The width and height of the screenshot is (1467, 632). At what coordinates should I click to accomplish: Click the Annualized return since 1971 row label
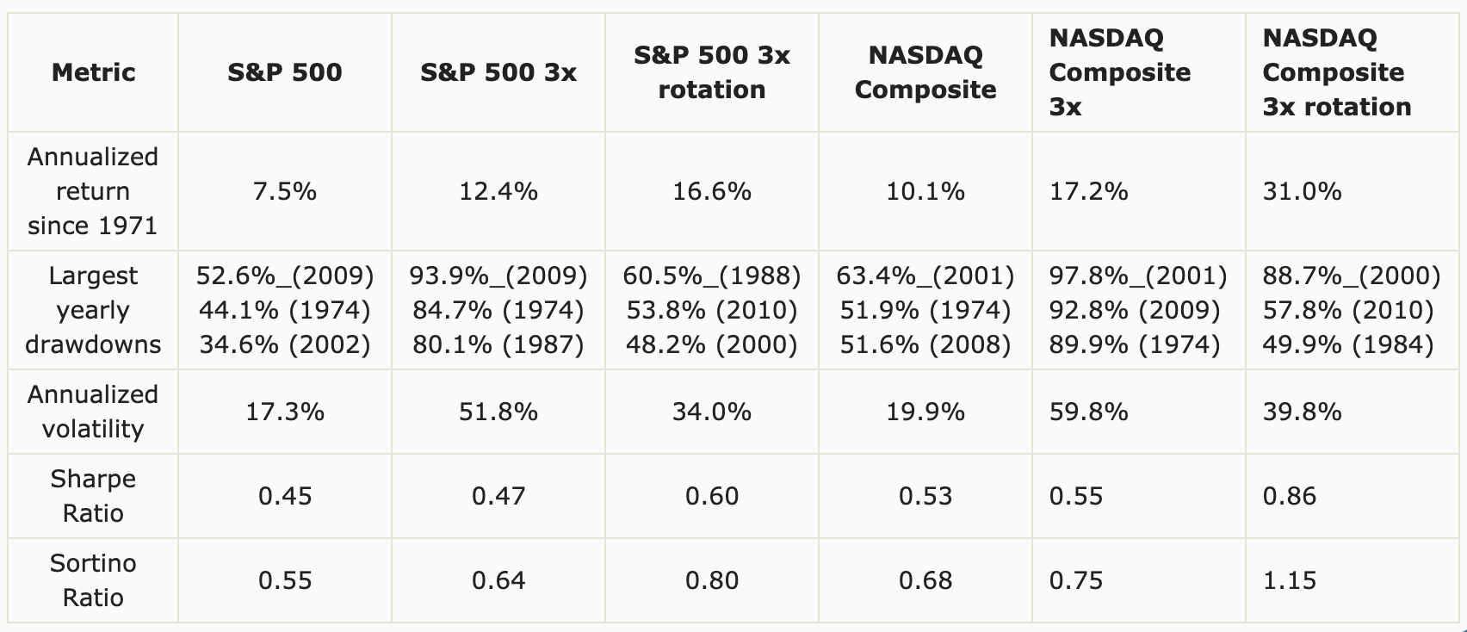click(93, 191)
